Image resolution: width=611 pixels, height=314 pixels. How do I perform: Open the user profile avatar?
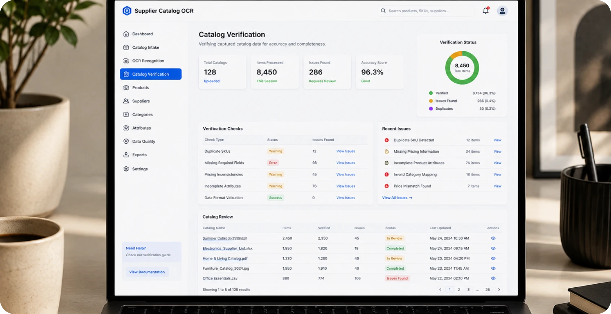502,11
